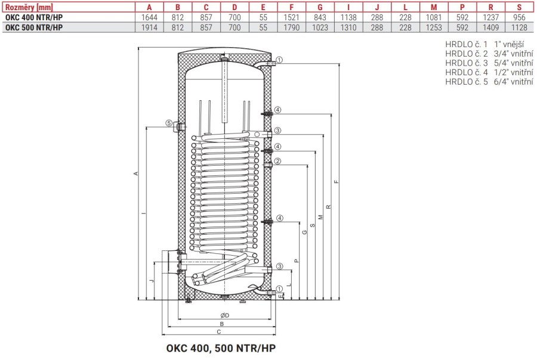The height and width of the screenshot is (360, 537).
Task: Select the value "1128" in the table
Action: tap(519, 27)
